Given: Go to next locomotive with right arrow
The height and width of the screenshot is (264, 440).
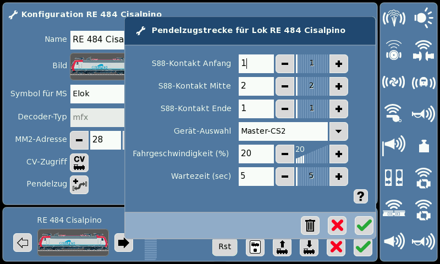Looking at the screenshot, I should [x=123, y=243].
